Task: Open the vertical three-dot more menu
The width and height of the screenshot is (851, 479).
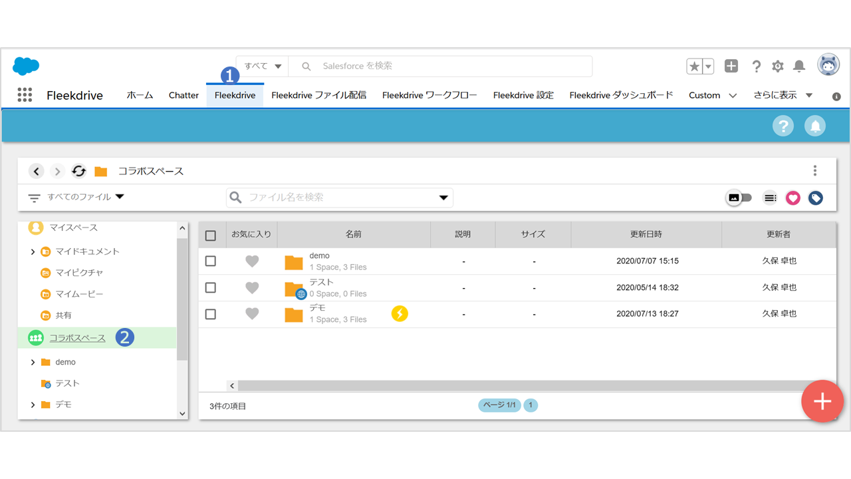Action: pos(815,171)
